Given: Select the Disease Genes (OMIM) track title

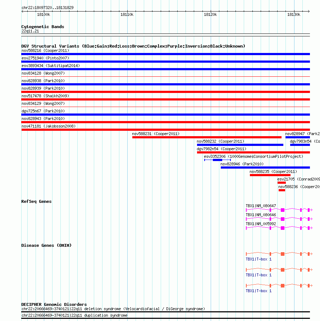Looking at the screenshot, I should (x=46, y=245).
